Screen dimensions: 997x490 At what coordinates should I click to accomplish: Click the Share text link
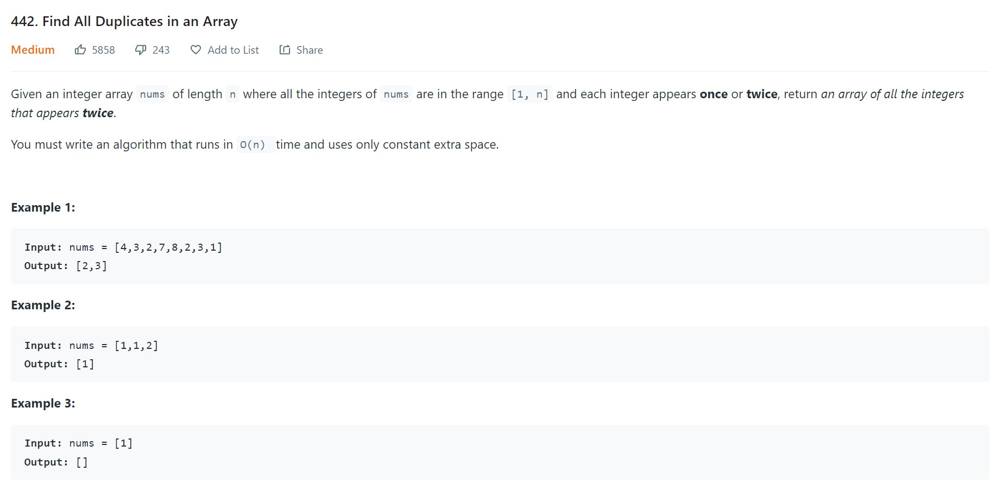[x=310, y=50]
